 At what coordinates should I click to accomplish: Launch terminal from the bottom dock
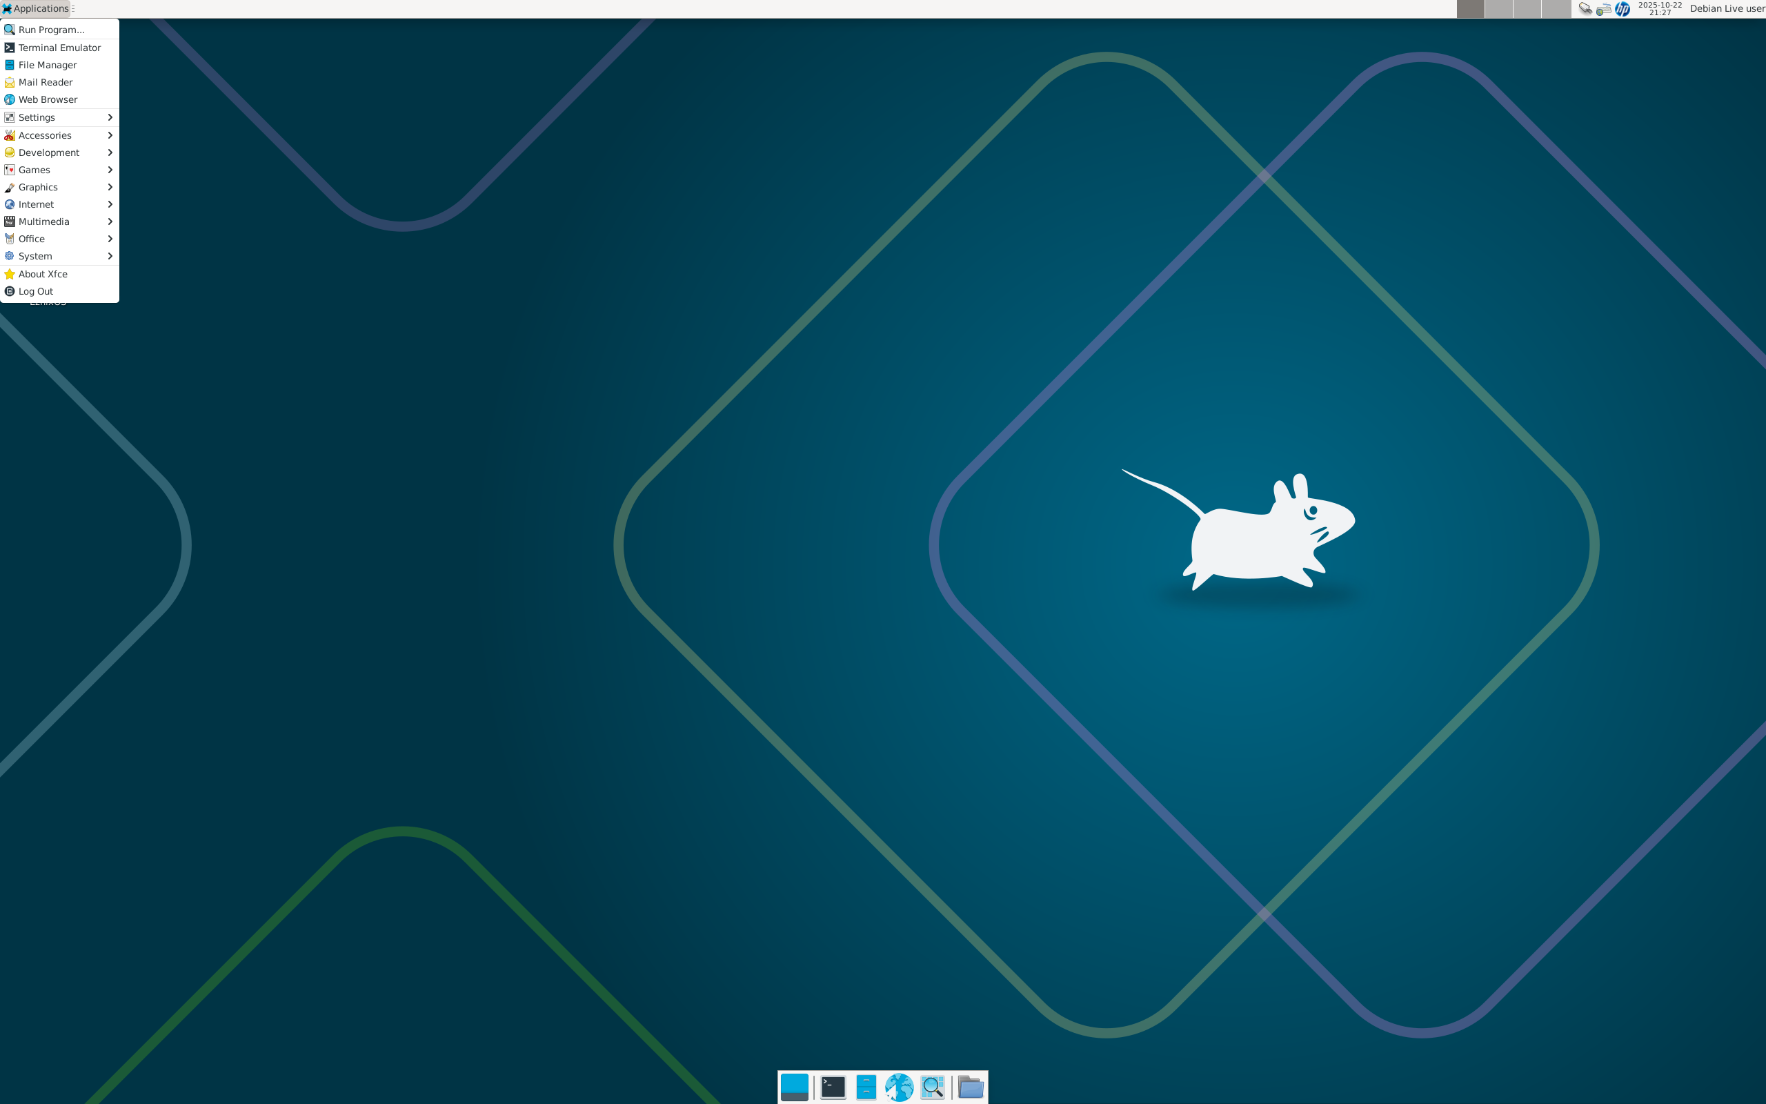point(833,1087)
